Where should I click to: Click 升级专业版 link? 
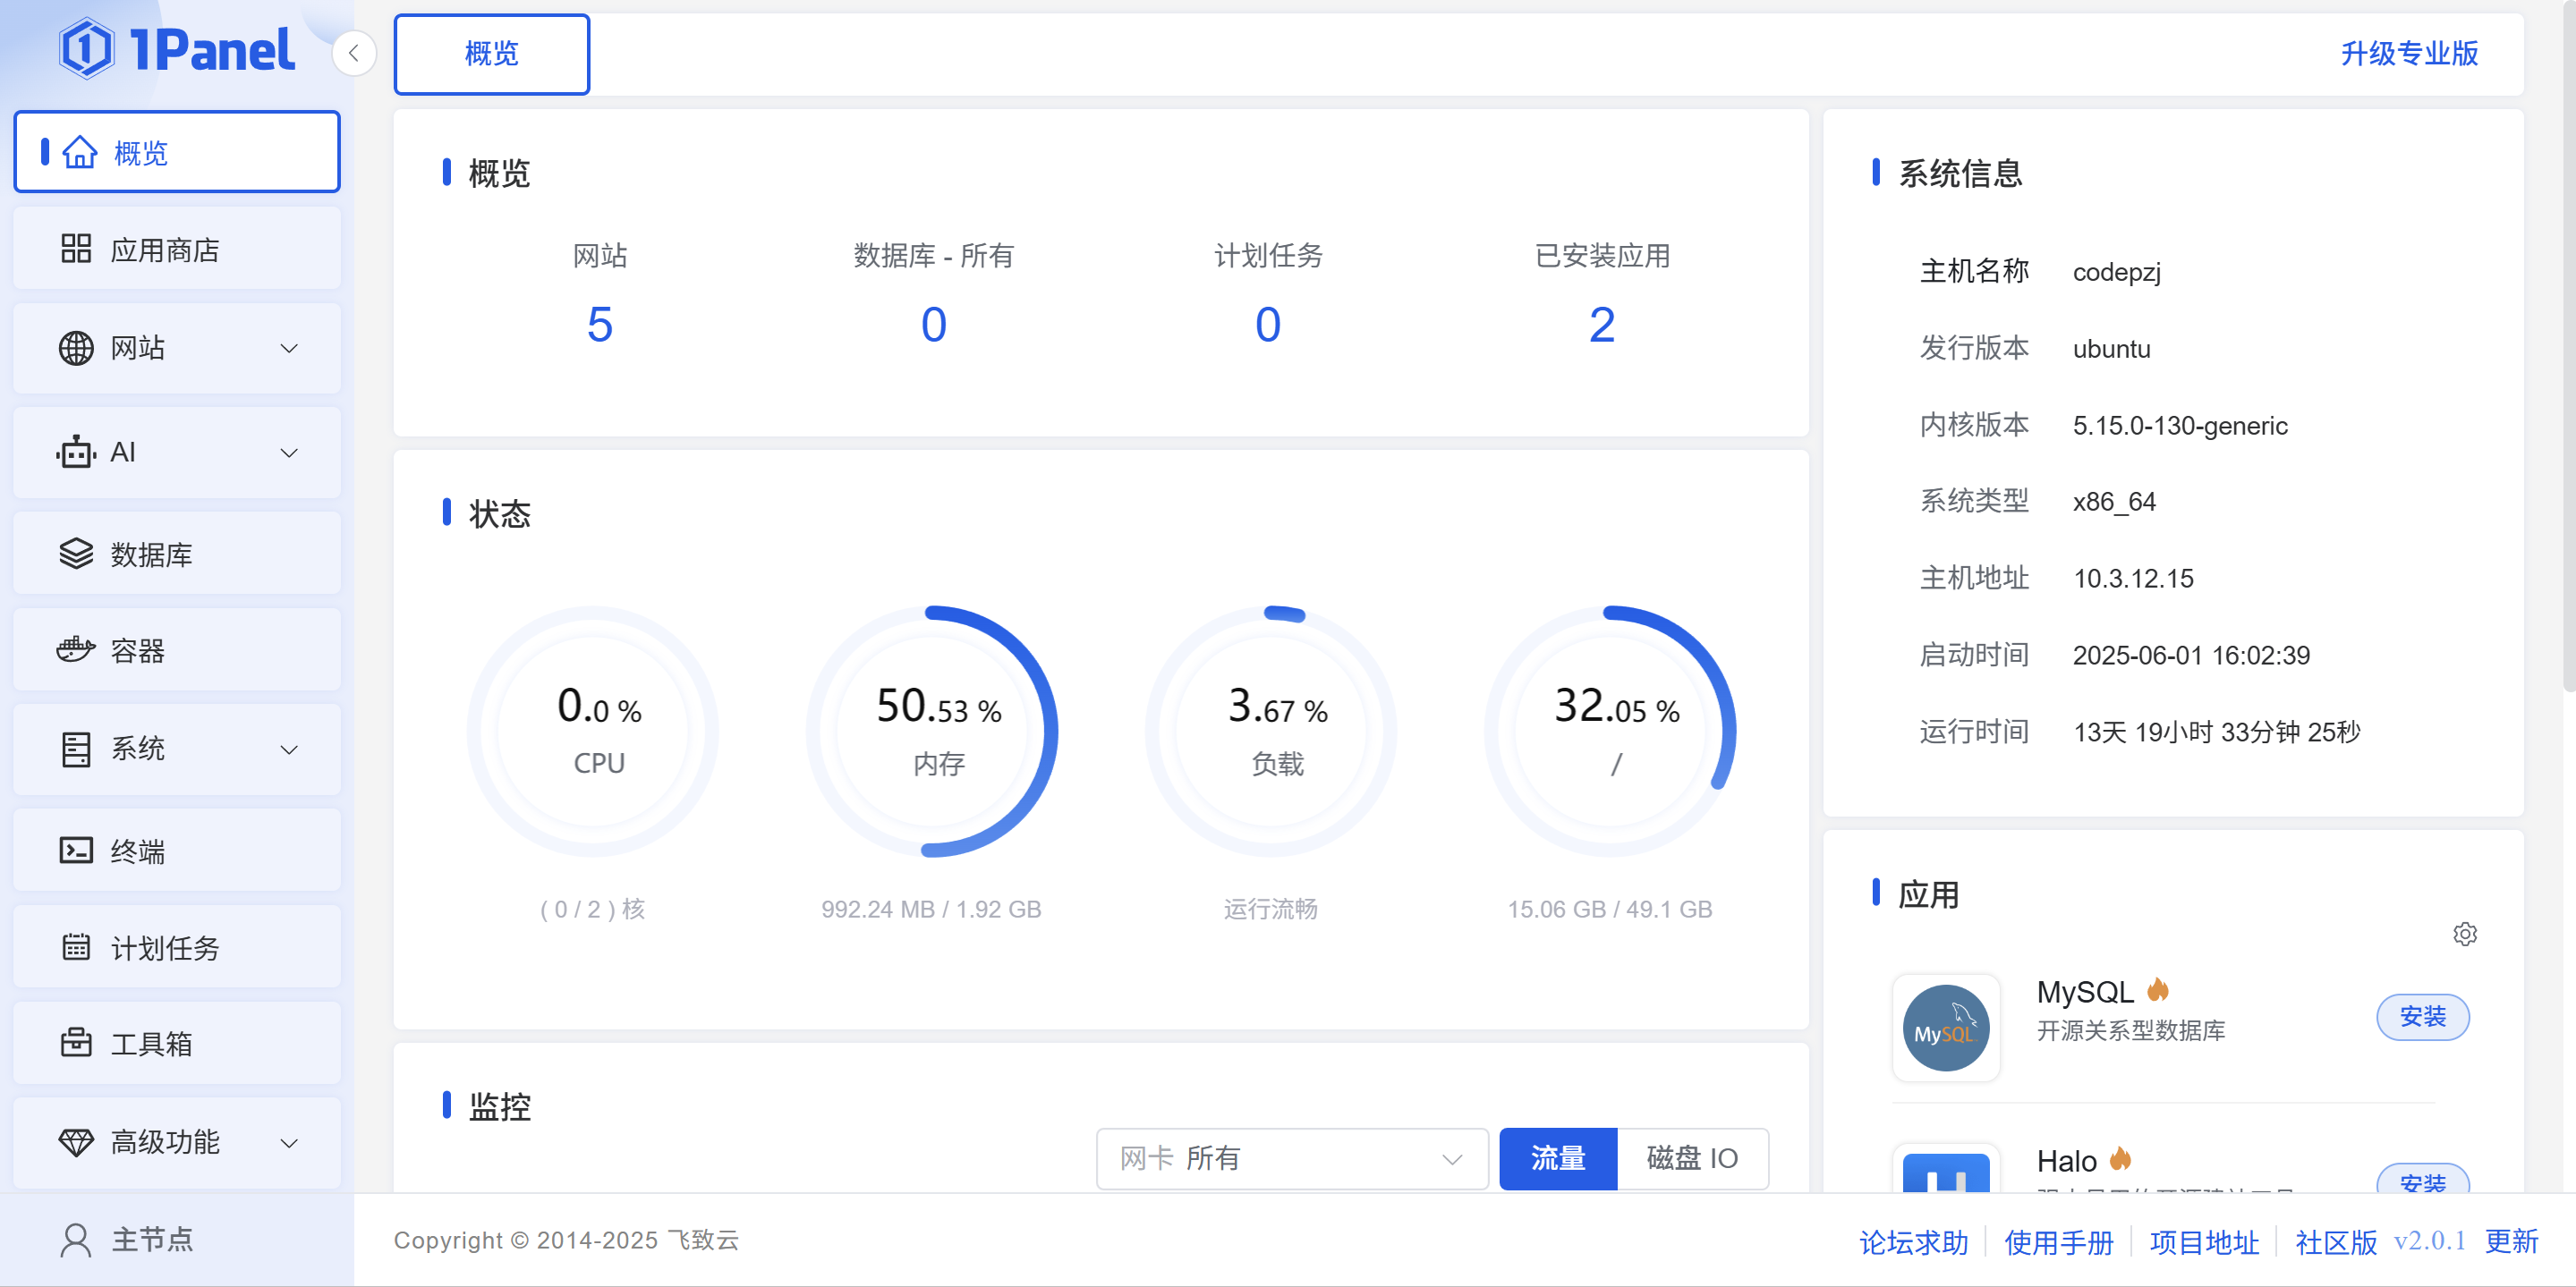click(2409, 54)
